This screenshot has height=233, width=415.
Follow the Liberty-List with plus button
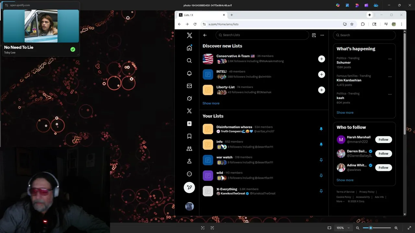[x=321, y=90]
